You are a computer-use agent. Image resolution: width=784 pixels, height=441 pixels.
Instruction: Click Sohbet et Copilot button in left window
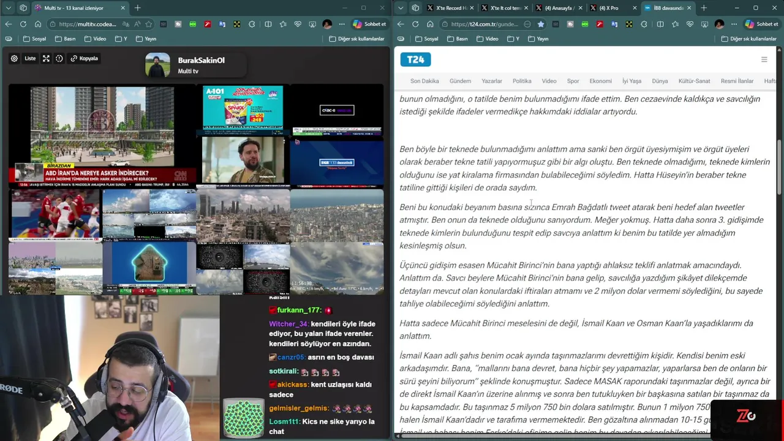pyautogui.click(x=369, y=24)
